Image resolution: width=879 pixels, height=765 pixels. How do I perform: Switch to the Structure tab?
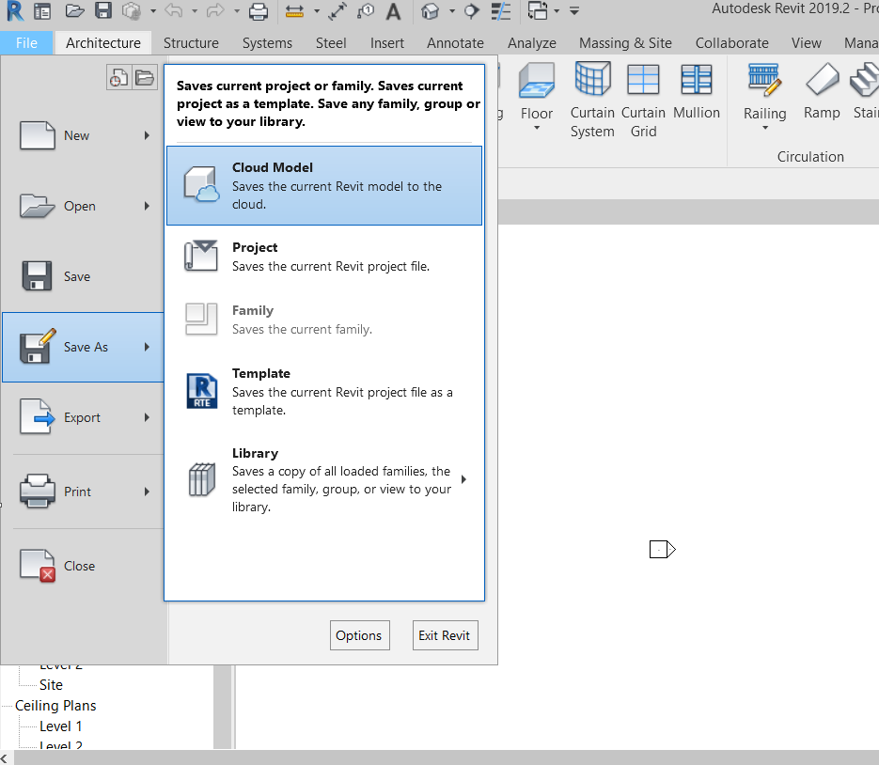(x=191, y=42)
